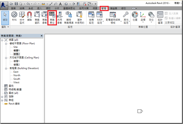Collapse the 天花板平面圖 (Ceiling Plan) node
The width and height of the screenshot is (183, 124).
coord(6,58)
